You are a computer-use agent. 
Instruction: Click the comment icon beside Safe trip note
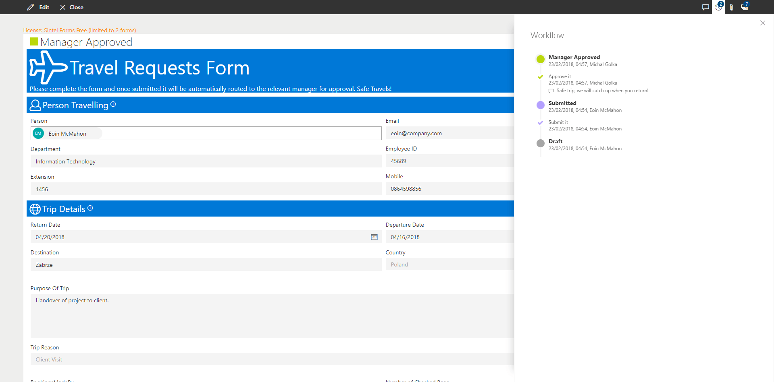551,91
